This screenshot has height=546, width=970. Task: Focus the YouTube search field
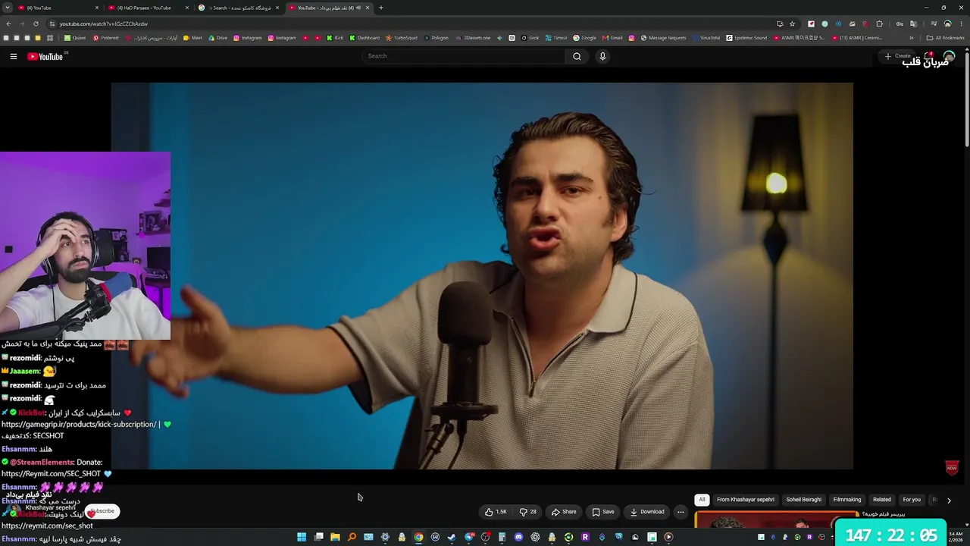464,56
